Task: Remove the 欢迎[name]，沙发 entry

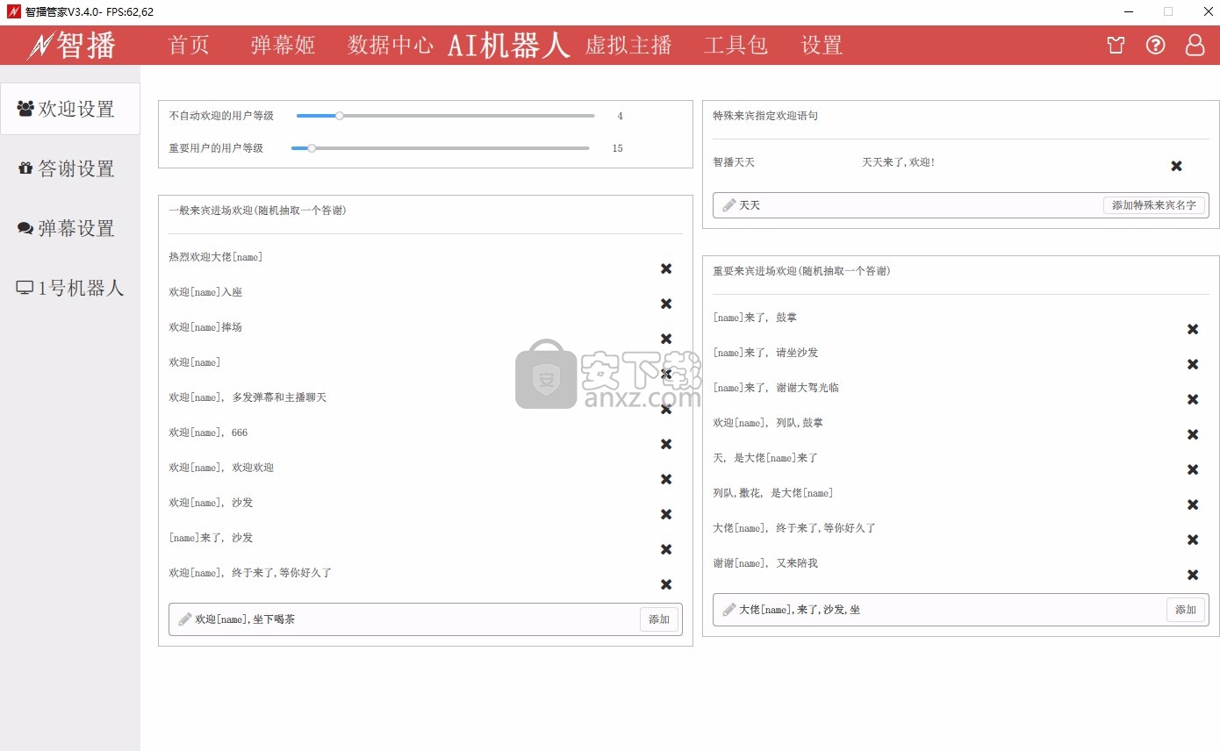Action: [x=666, y=514]
